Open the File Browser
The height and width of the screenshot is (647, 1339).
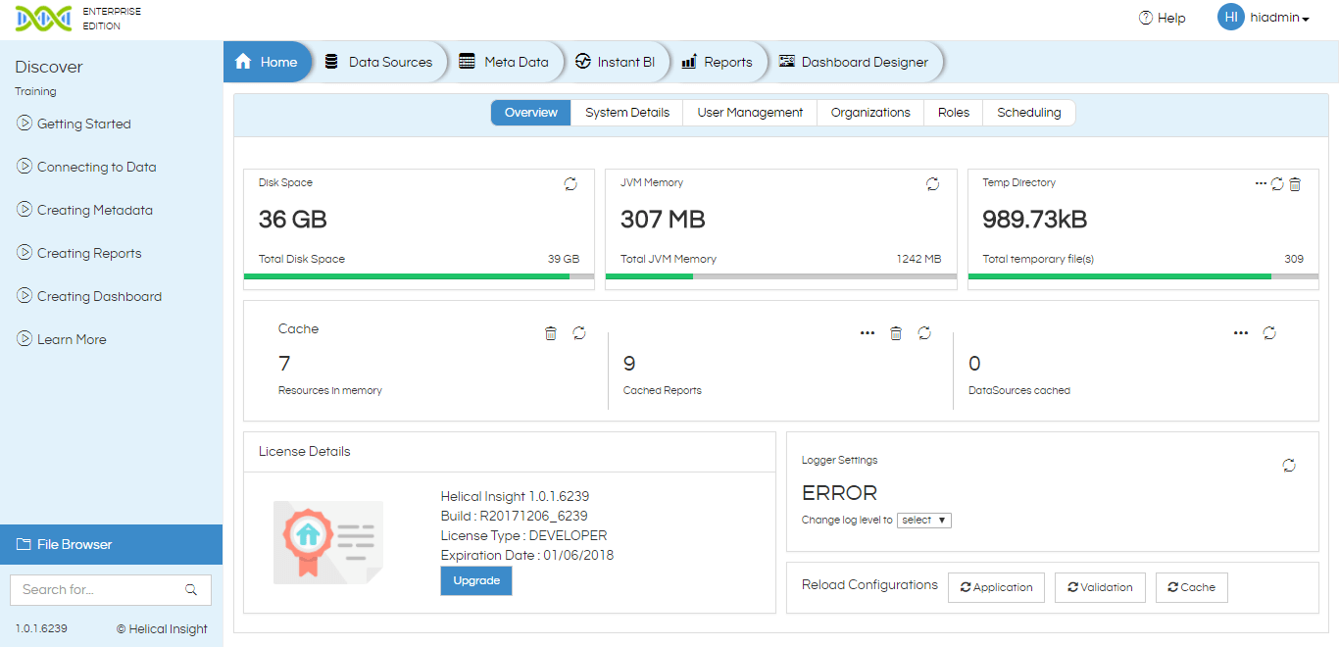click(x=112, y=544)
